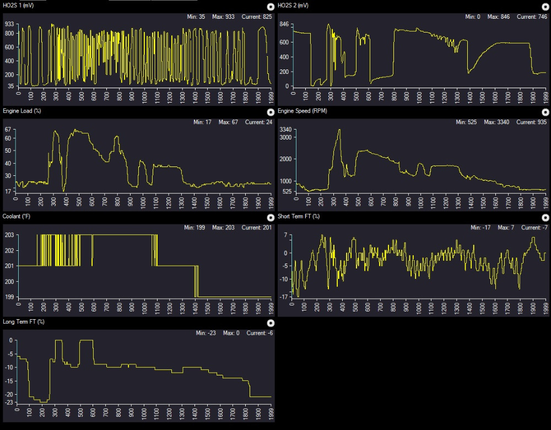Select the HO2S 1 (mV) graph title
This screenshot has width=551, height=430.
point(18,6)
